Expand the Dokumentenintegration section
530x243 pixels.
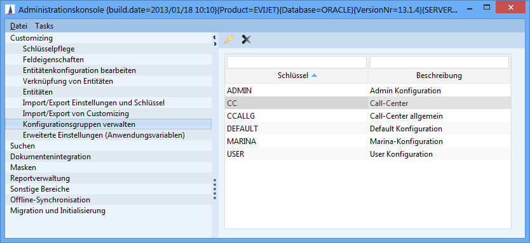[x=109, y=157]
